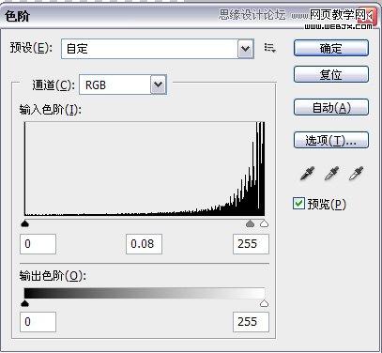The width and height of the screenshot is (382, 353).
Task: Select the black point eyedropper
Action: (x=307, y=173)
